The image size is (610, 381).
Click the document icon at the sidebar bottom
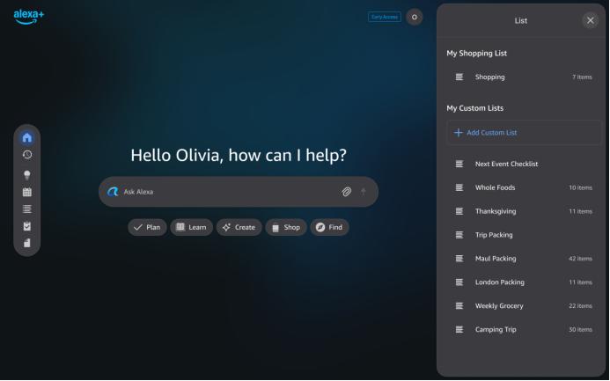tap(27, 243)
